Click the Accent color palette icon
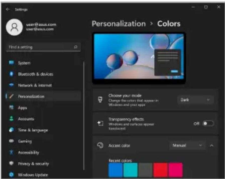The image size is (225, 179). pos(100,145)
